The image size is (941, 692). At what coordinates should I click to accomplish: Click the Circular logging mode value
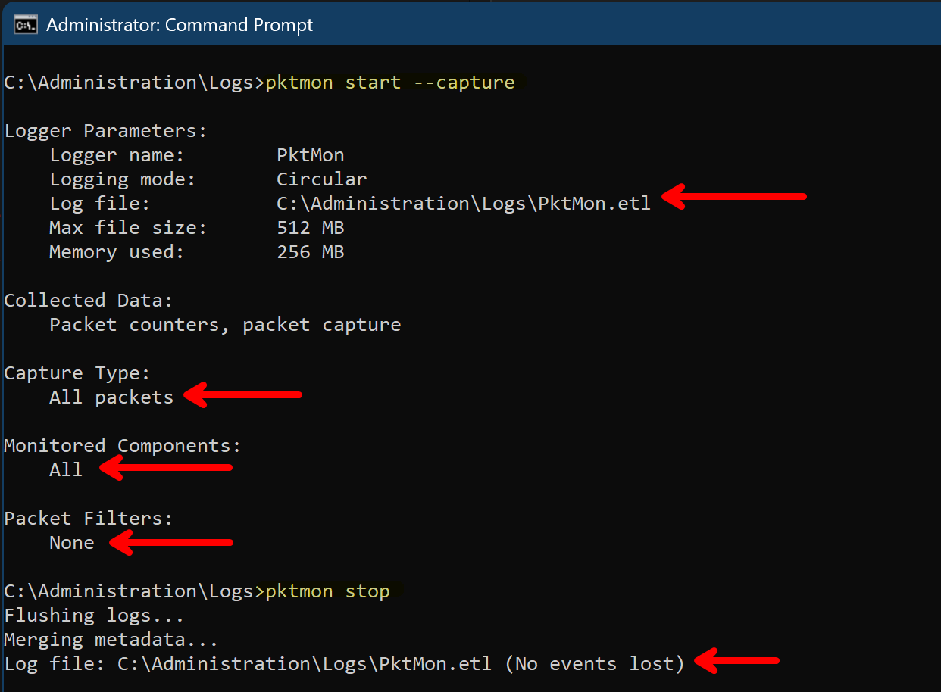321,179
